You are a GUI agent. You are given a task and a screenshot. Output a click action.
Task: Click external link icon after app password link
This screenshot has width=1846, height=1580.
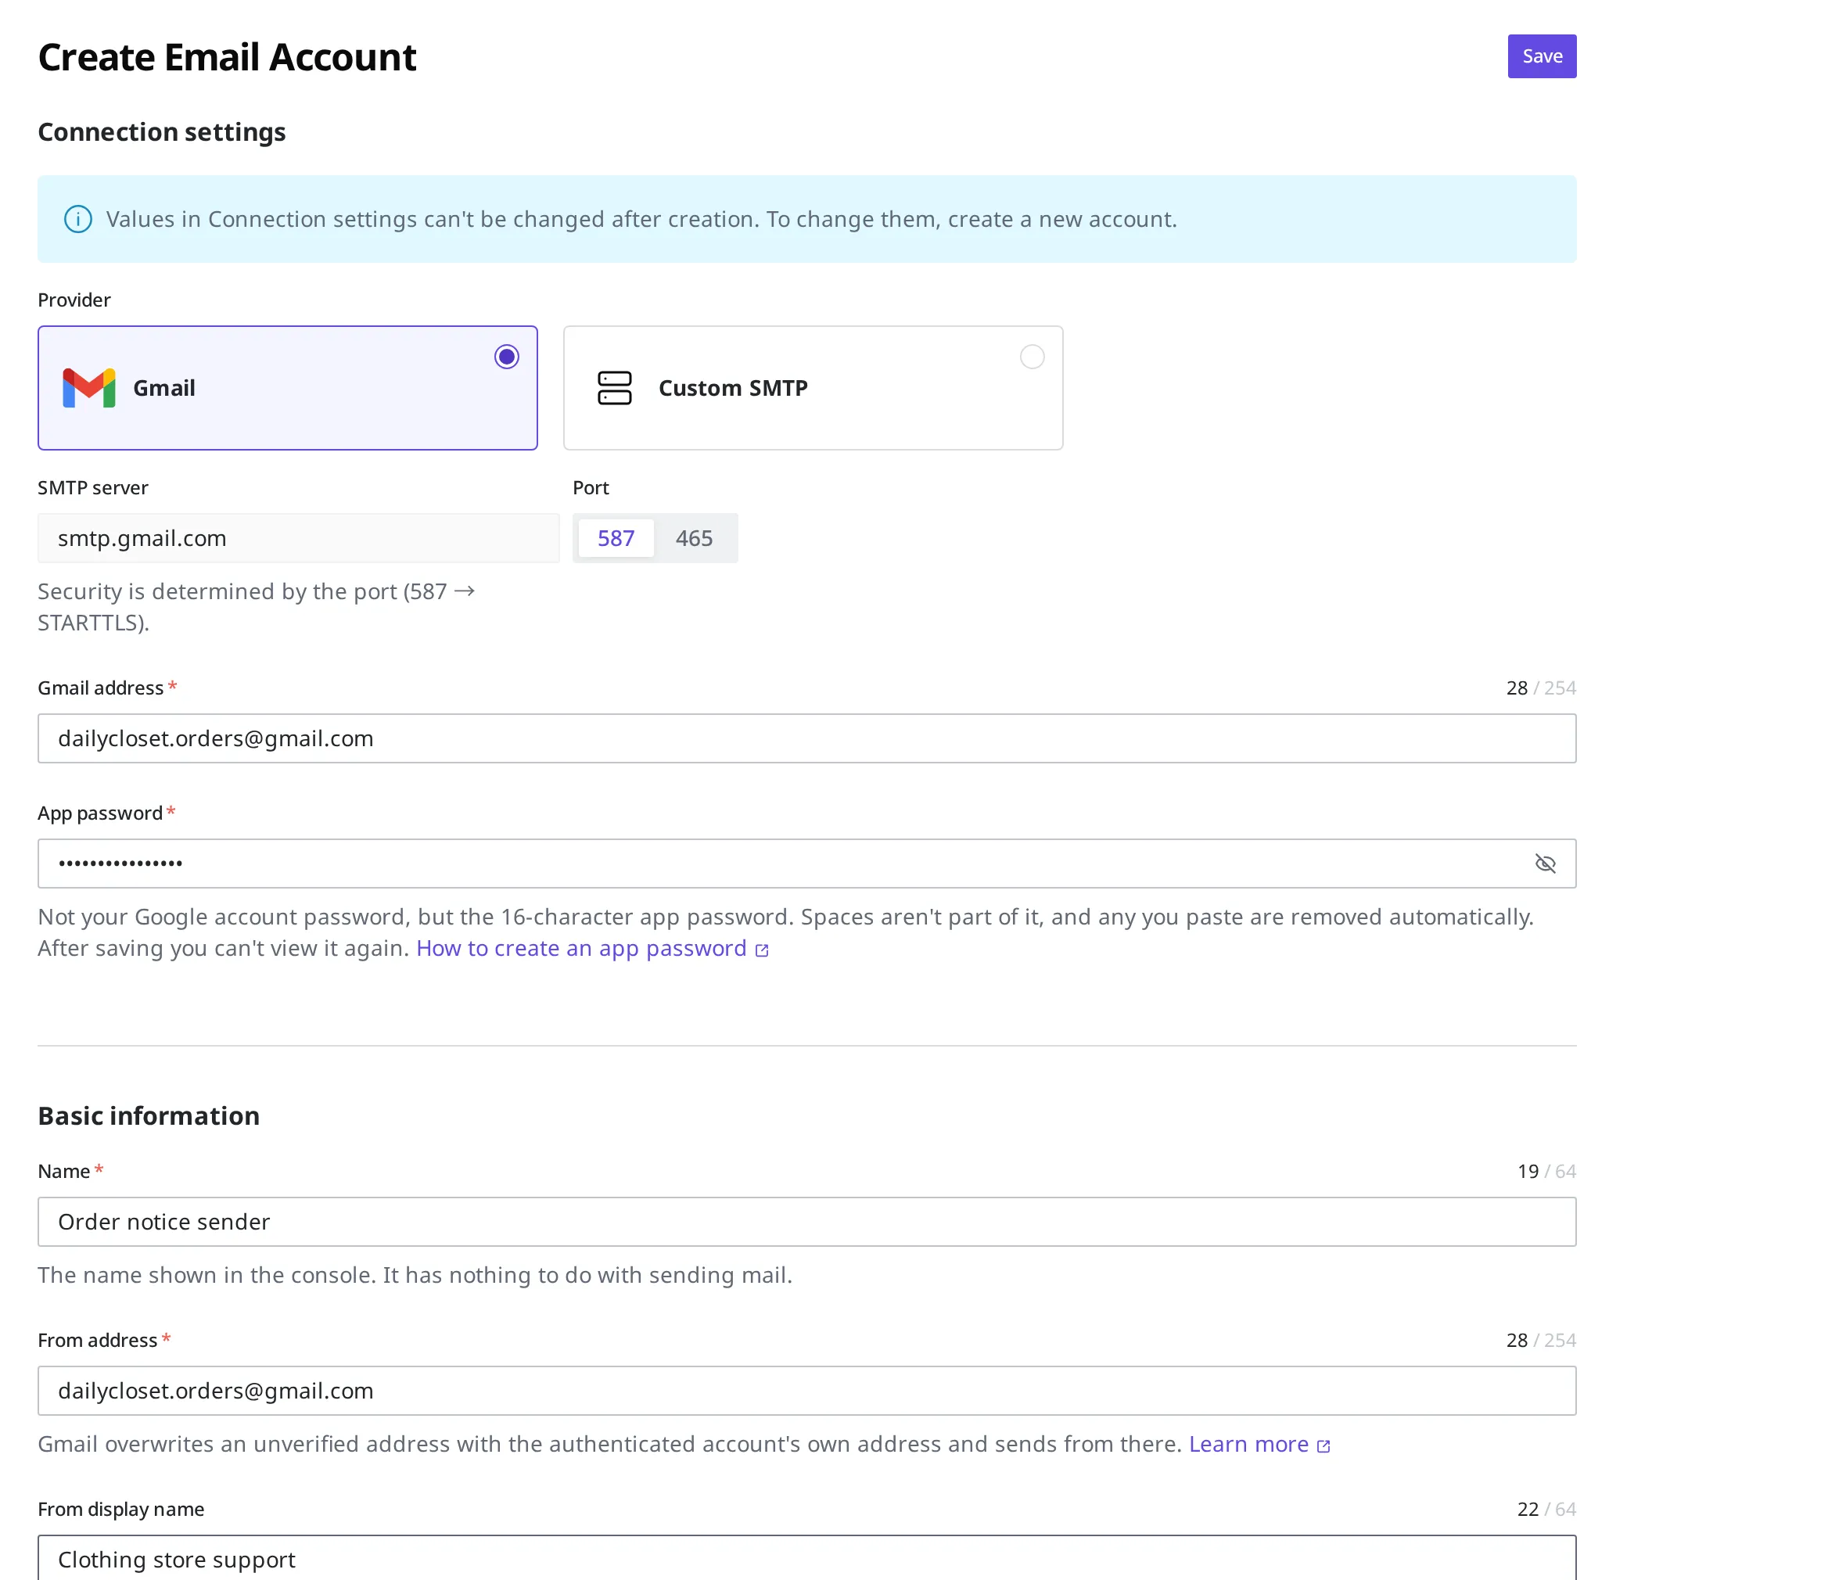[762, 951]
